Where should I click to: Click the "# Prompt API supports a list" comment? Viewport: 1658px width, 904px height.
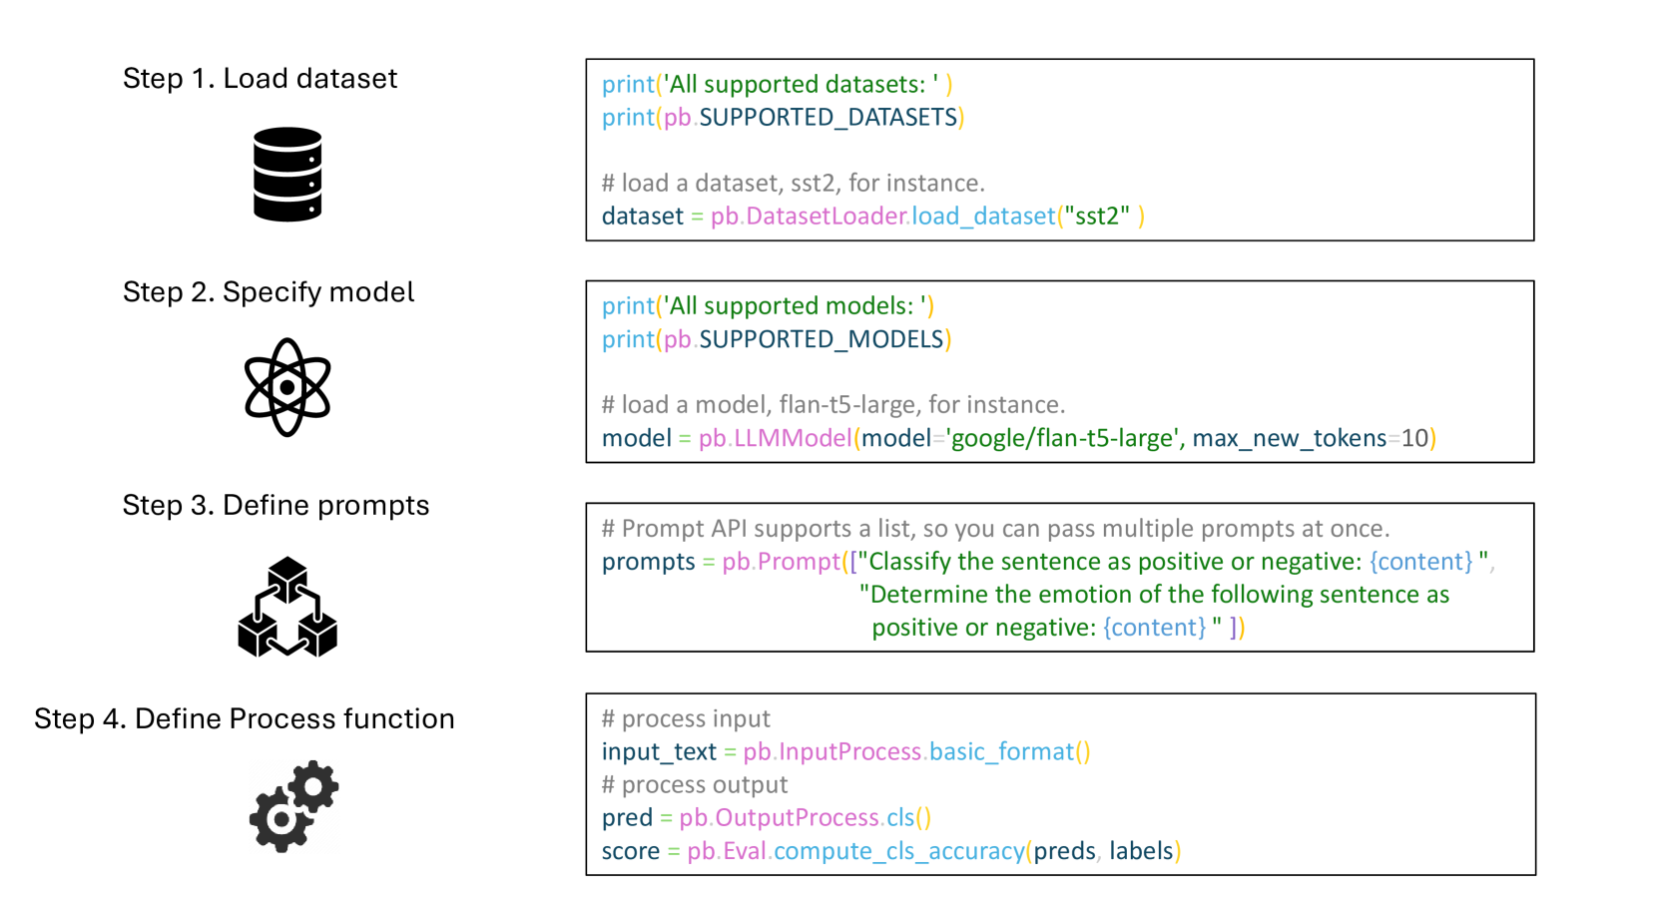[995, 528]
